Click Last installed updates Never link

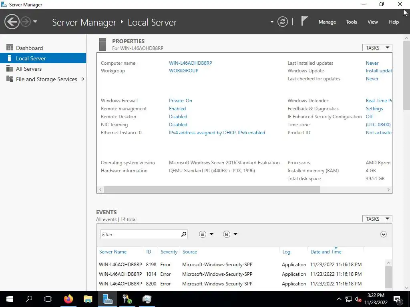coord(372,63)
